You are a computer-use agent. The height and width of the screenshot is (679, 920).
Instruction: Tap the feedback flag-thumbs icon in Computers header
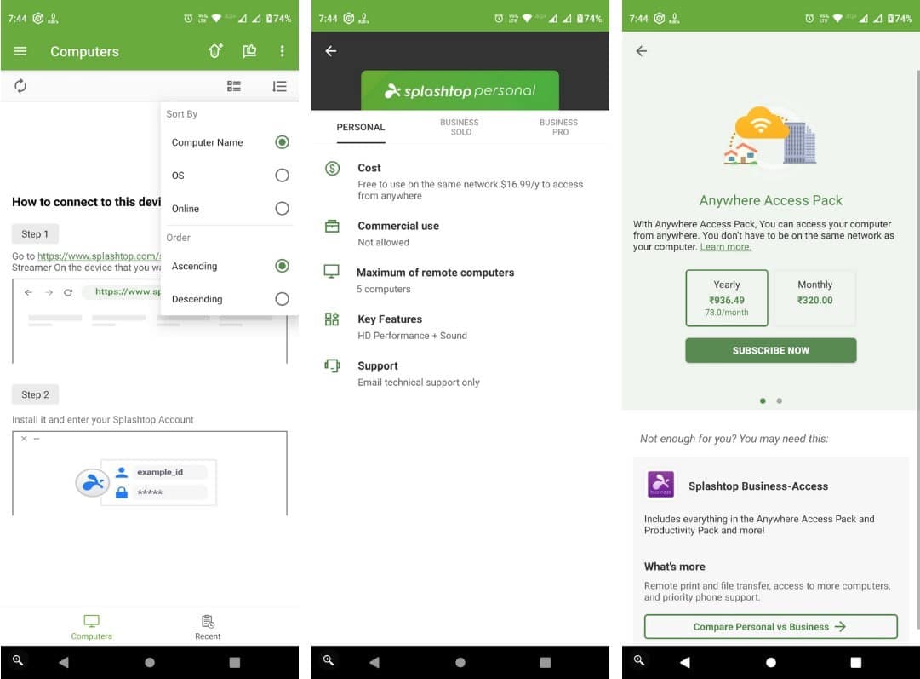tap(249, 51)
